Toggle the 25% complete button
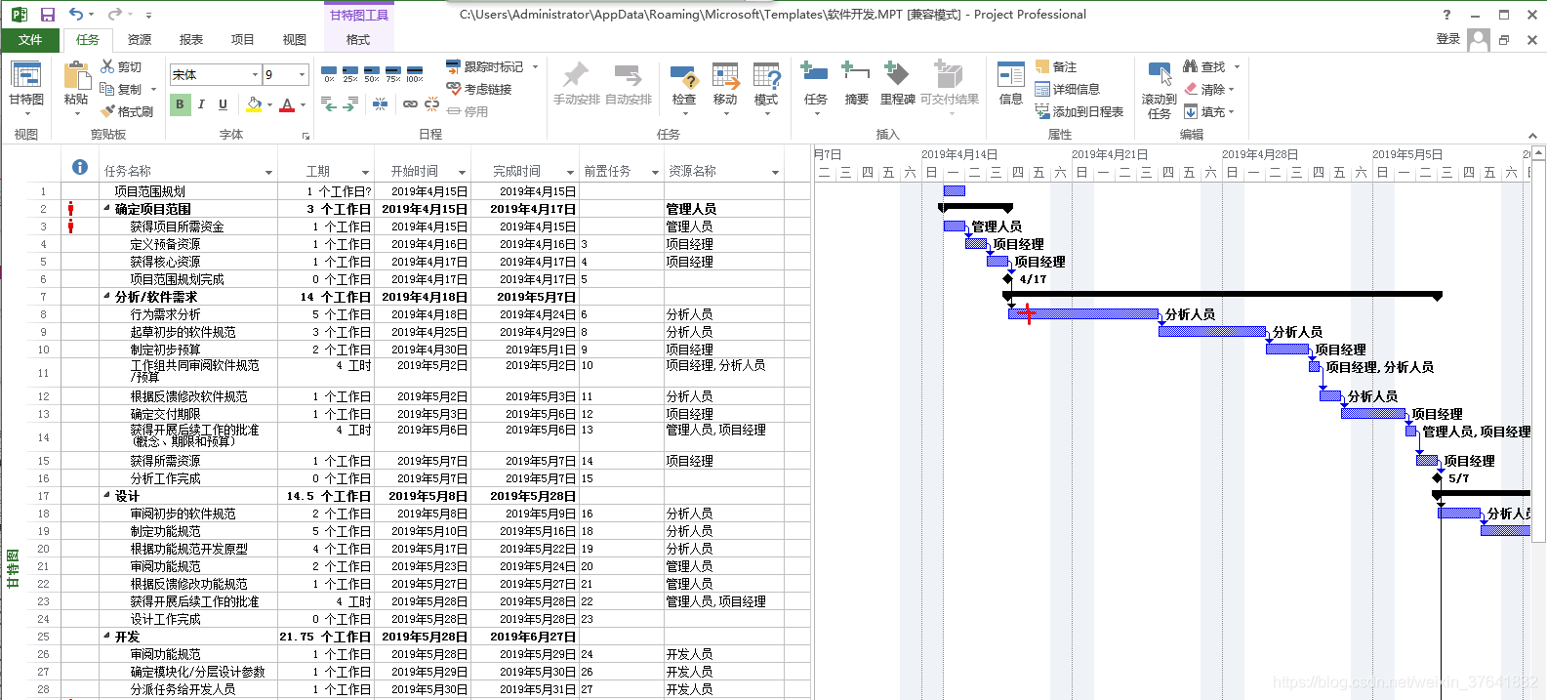Screen dimensions: 1547x700 [350, 74]
